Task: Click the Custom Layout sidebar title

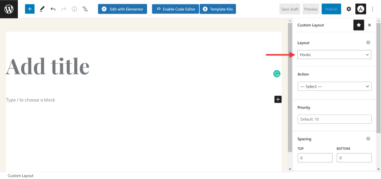Action: click(311, 25)
